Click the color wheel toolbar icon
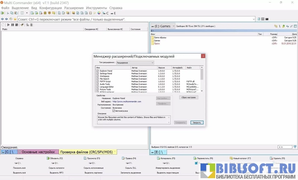 (99, 13)
